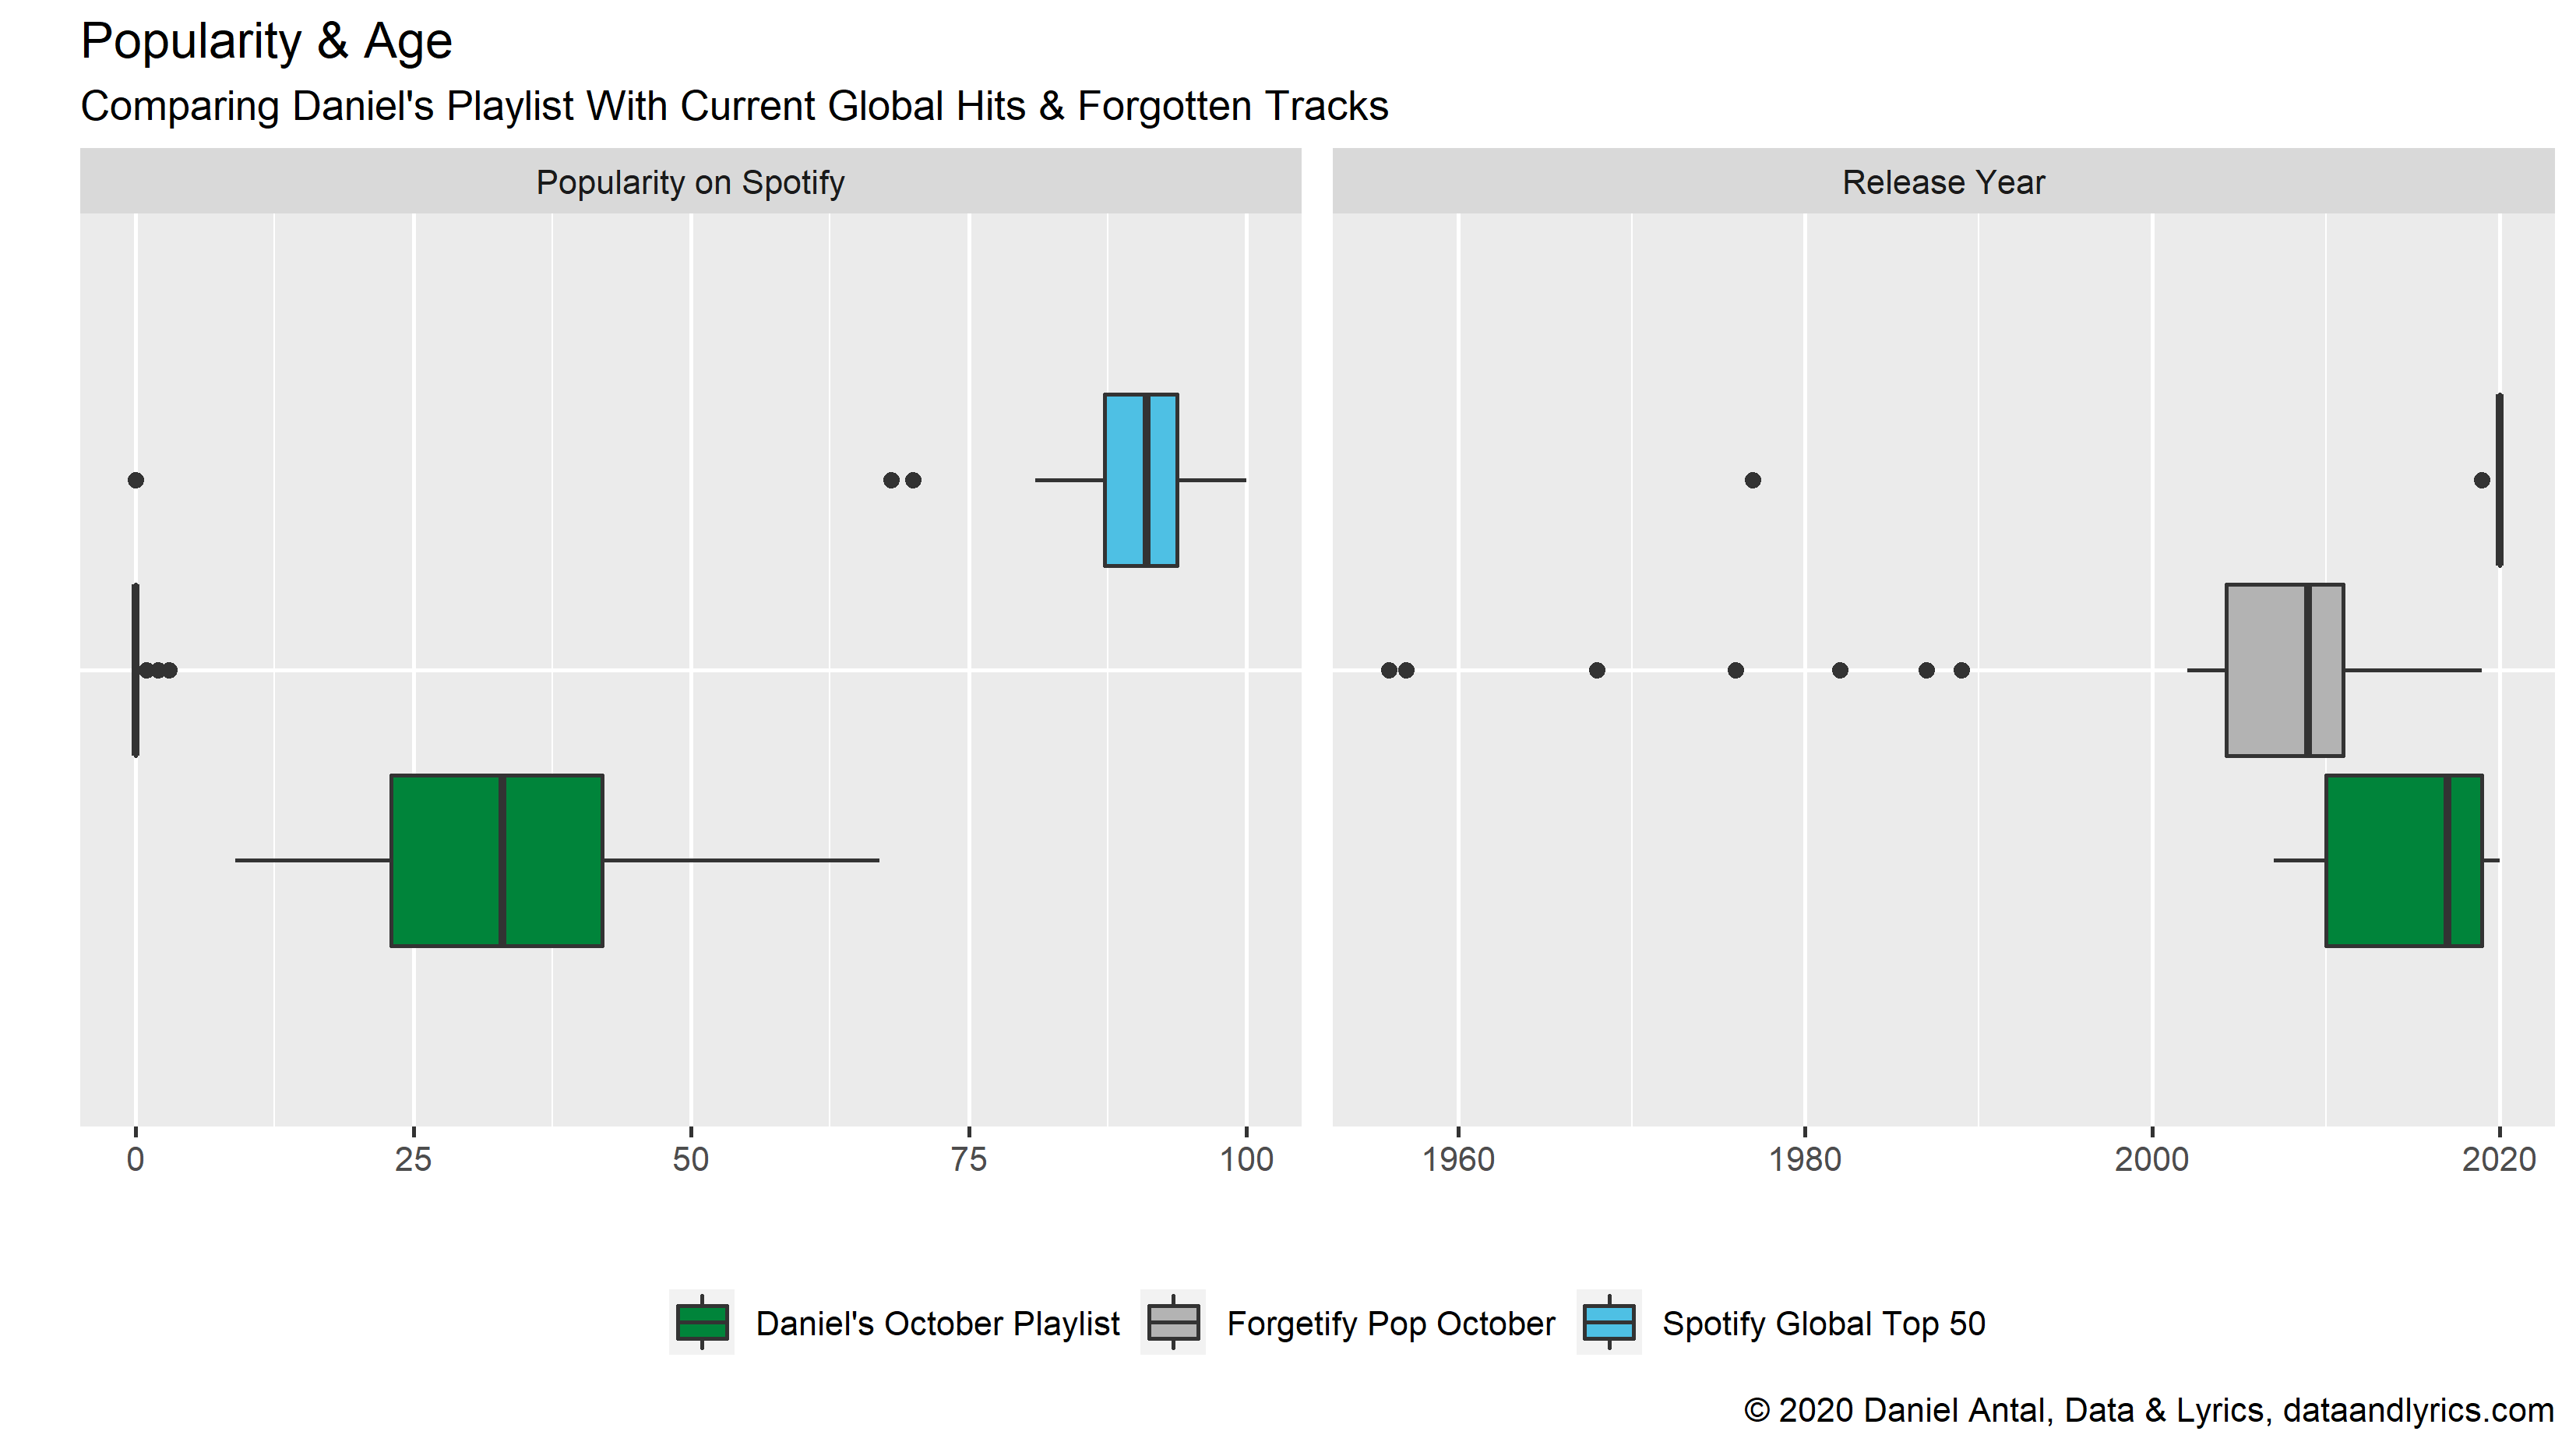Select the green popularity boxplot box
This screenshot has height=1449, width=2576.
coord(496,860)
